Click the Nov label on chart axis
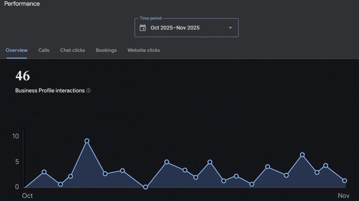Viewport: 359px width, 201px height. (344, 196)
